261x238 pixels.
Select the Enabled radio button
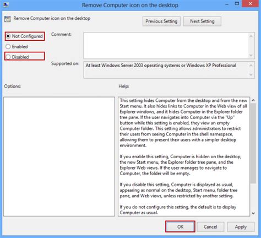(x=17, y=47)
